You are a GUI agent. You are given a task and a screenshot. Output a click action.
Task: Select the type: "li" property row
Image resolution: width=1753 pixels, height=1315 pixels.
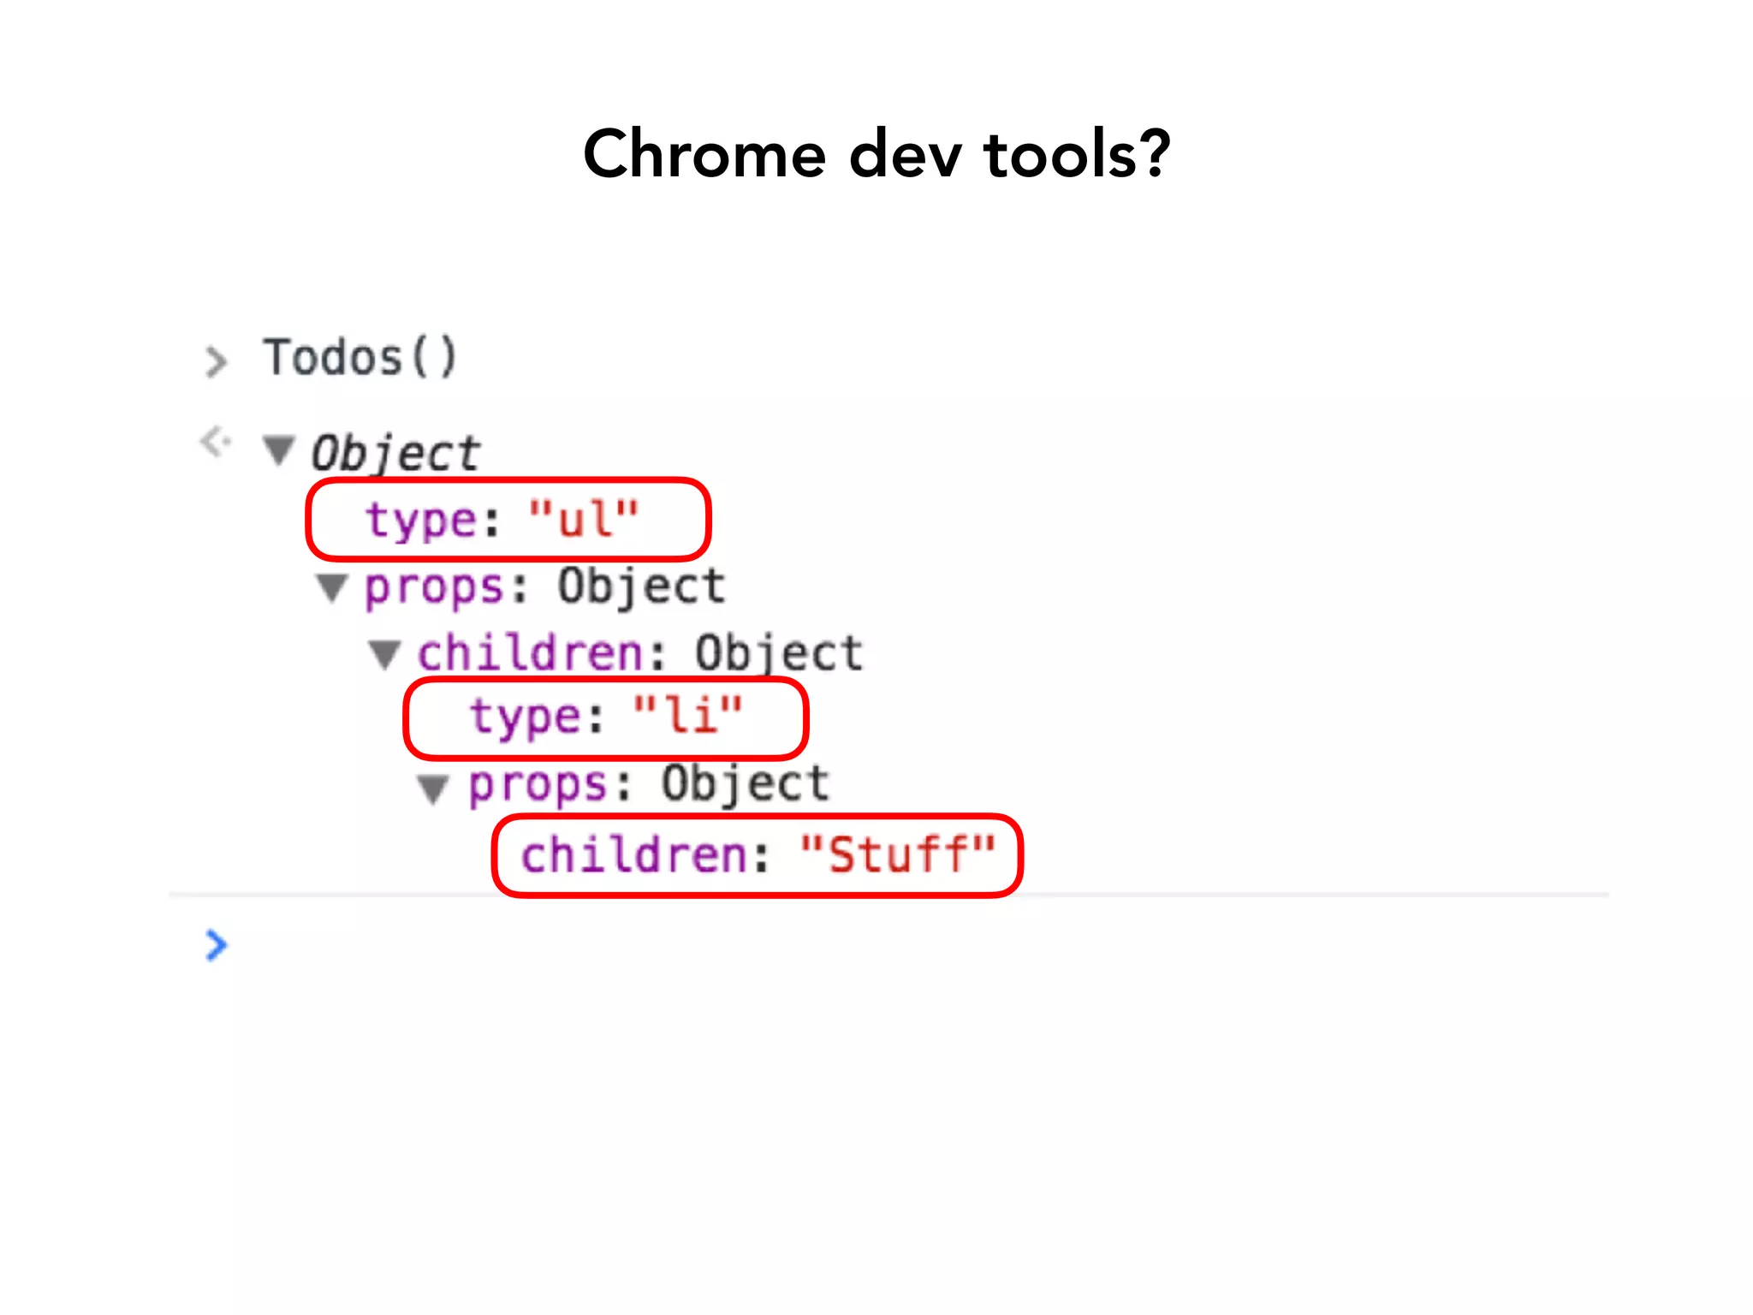(606, 717)
